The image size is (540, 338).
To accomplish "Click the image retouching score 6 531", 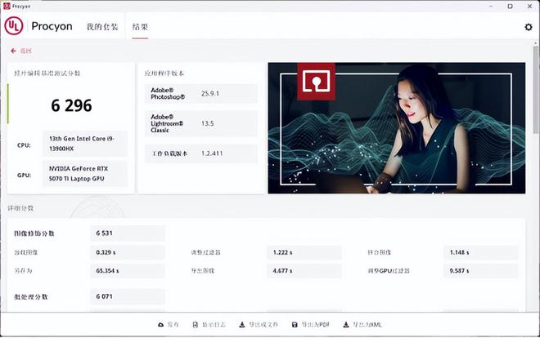I will [x=128, y=233].
